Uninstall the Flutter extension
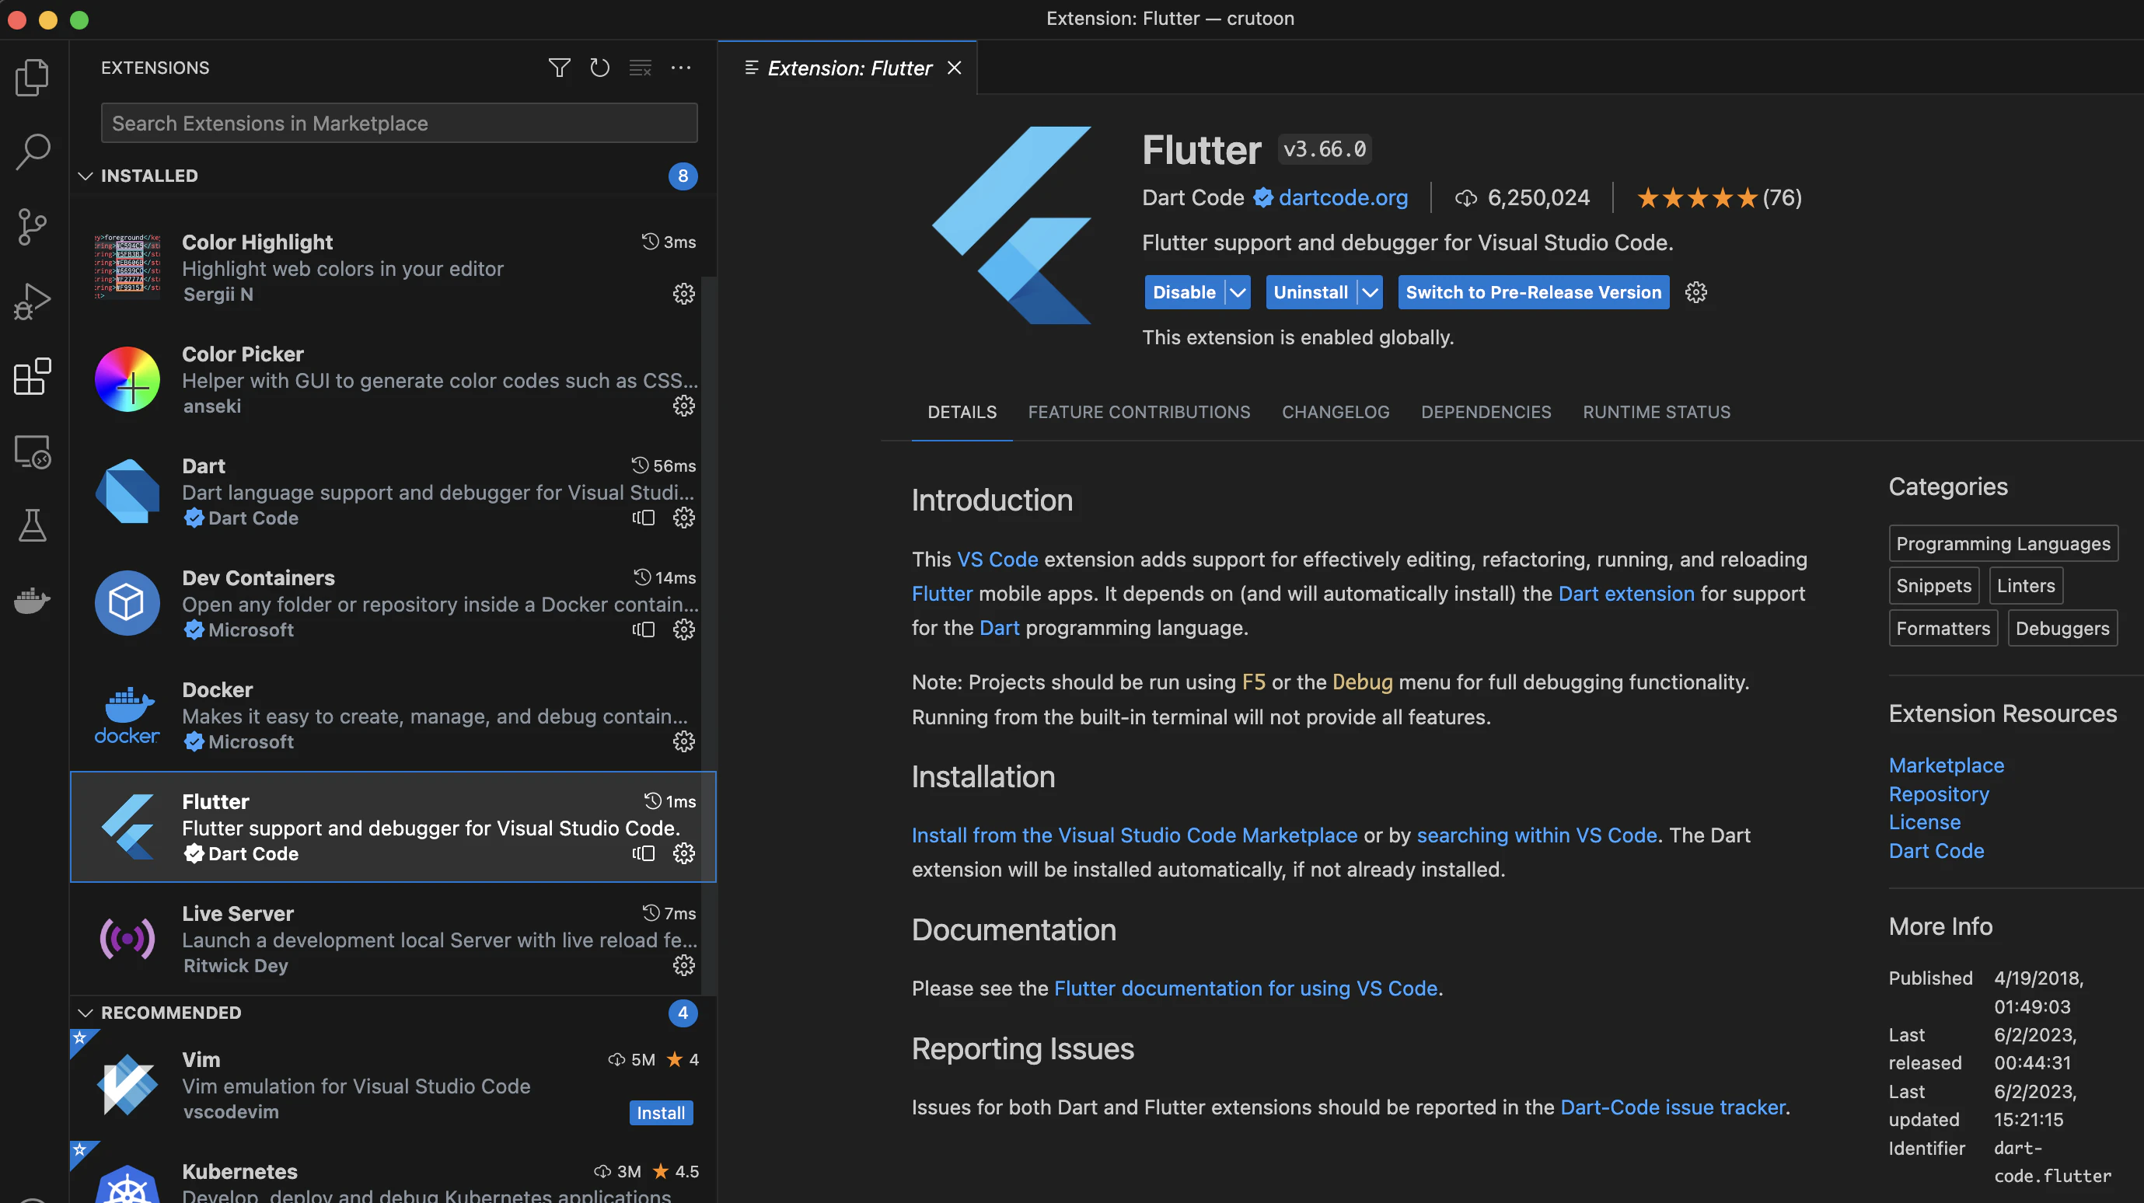2144x1203 pixels. (1310, 292)
